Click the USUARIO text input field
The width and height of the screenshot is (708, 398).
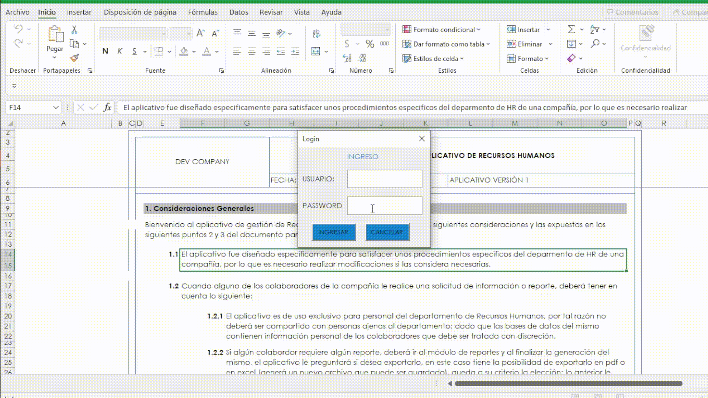[384, 179]
